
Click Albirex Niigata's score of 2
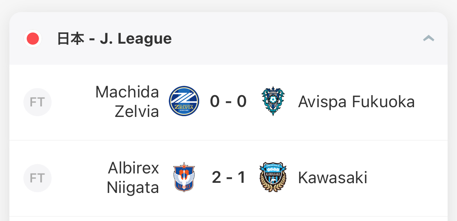coord(216,178)
